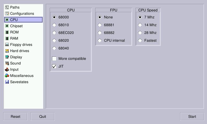Click the Paths icon in sidebar
Screen dimensions: 207x124
[x=7, y=7]
